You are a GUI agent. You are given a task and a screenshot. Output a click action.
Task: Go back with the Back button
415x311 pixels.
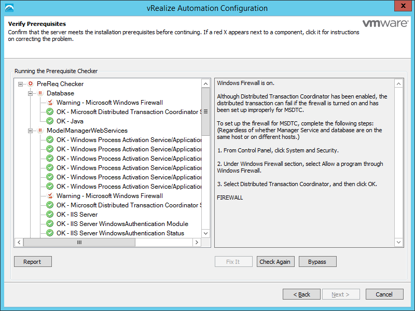pos(301,294)
